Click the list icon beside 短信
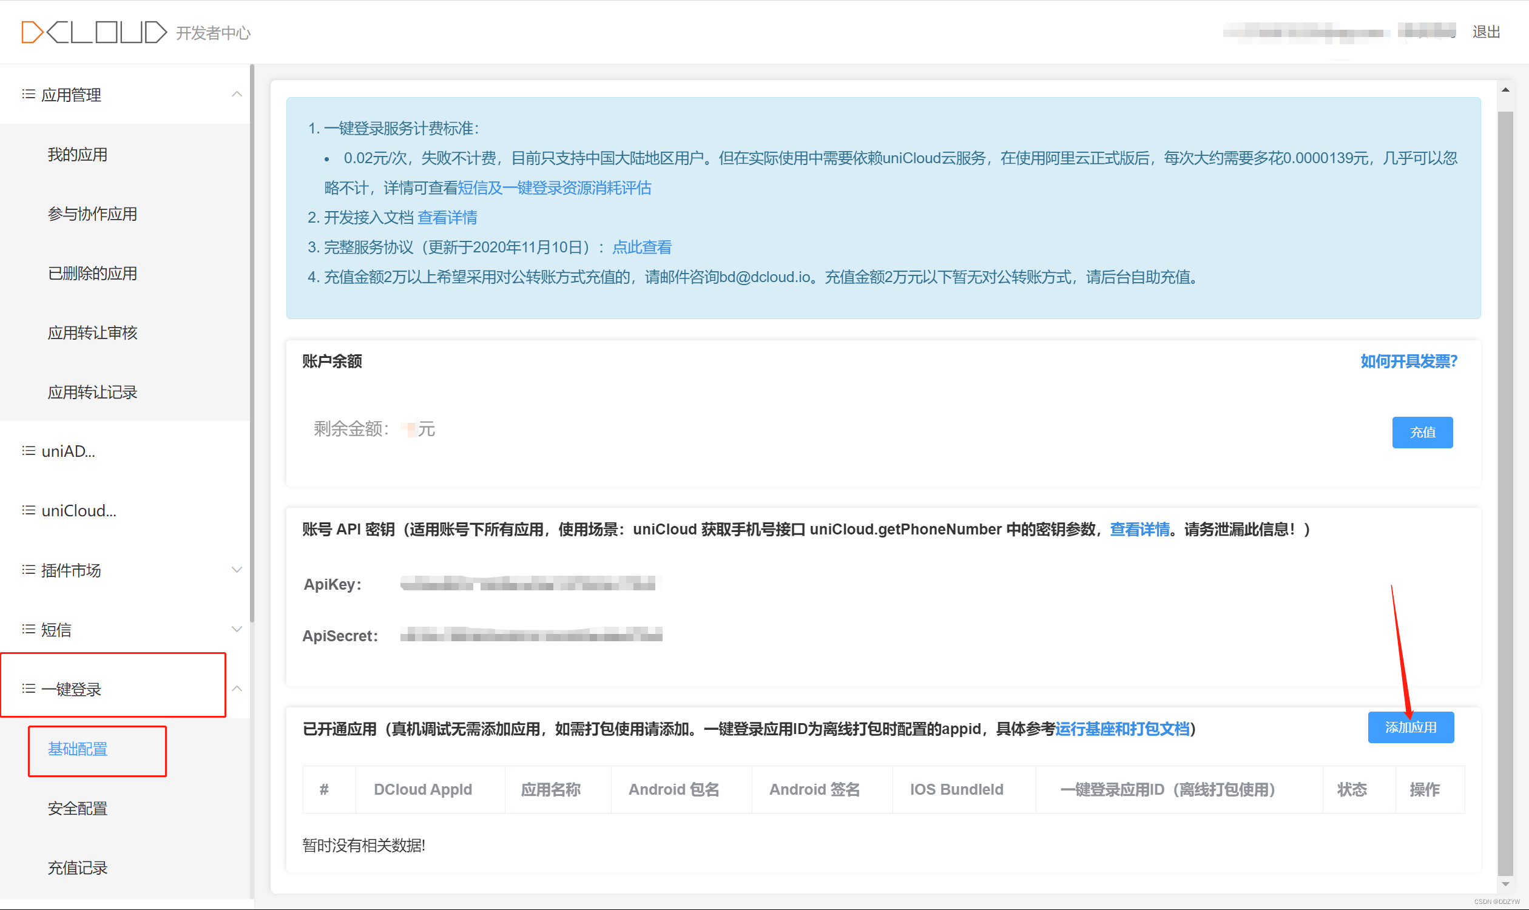Screen dimensions: 1529x910 tap(28, 630)
